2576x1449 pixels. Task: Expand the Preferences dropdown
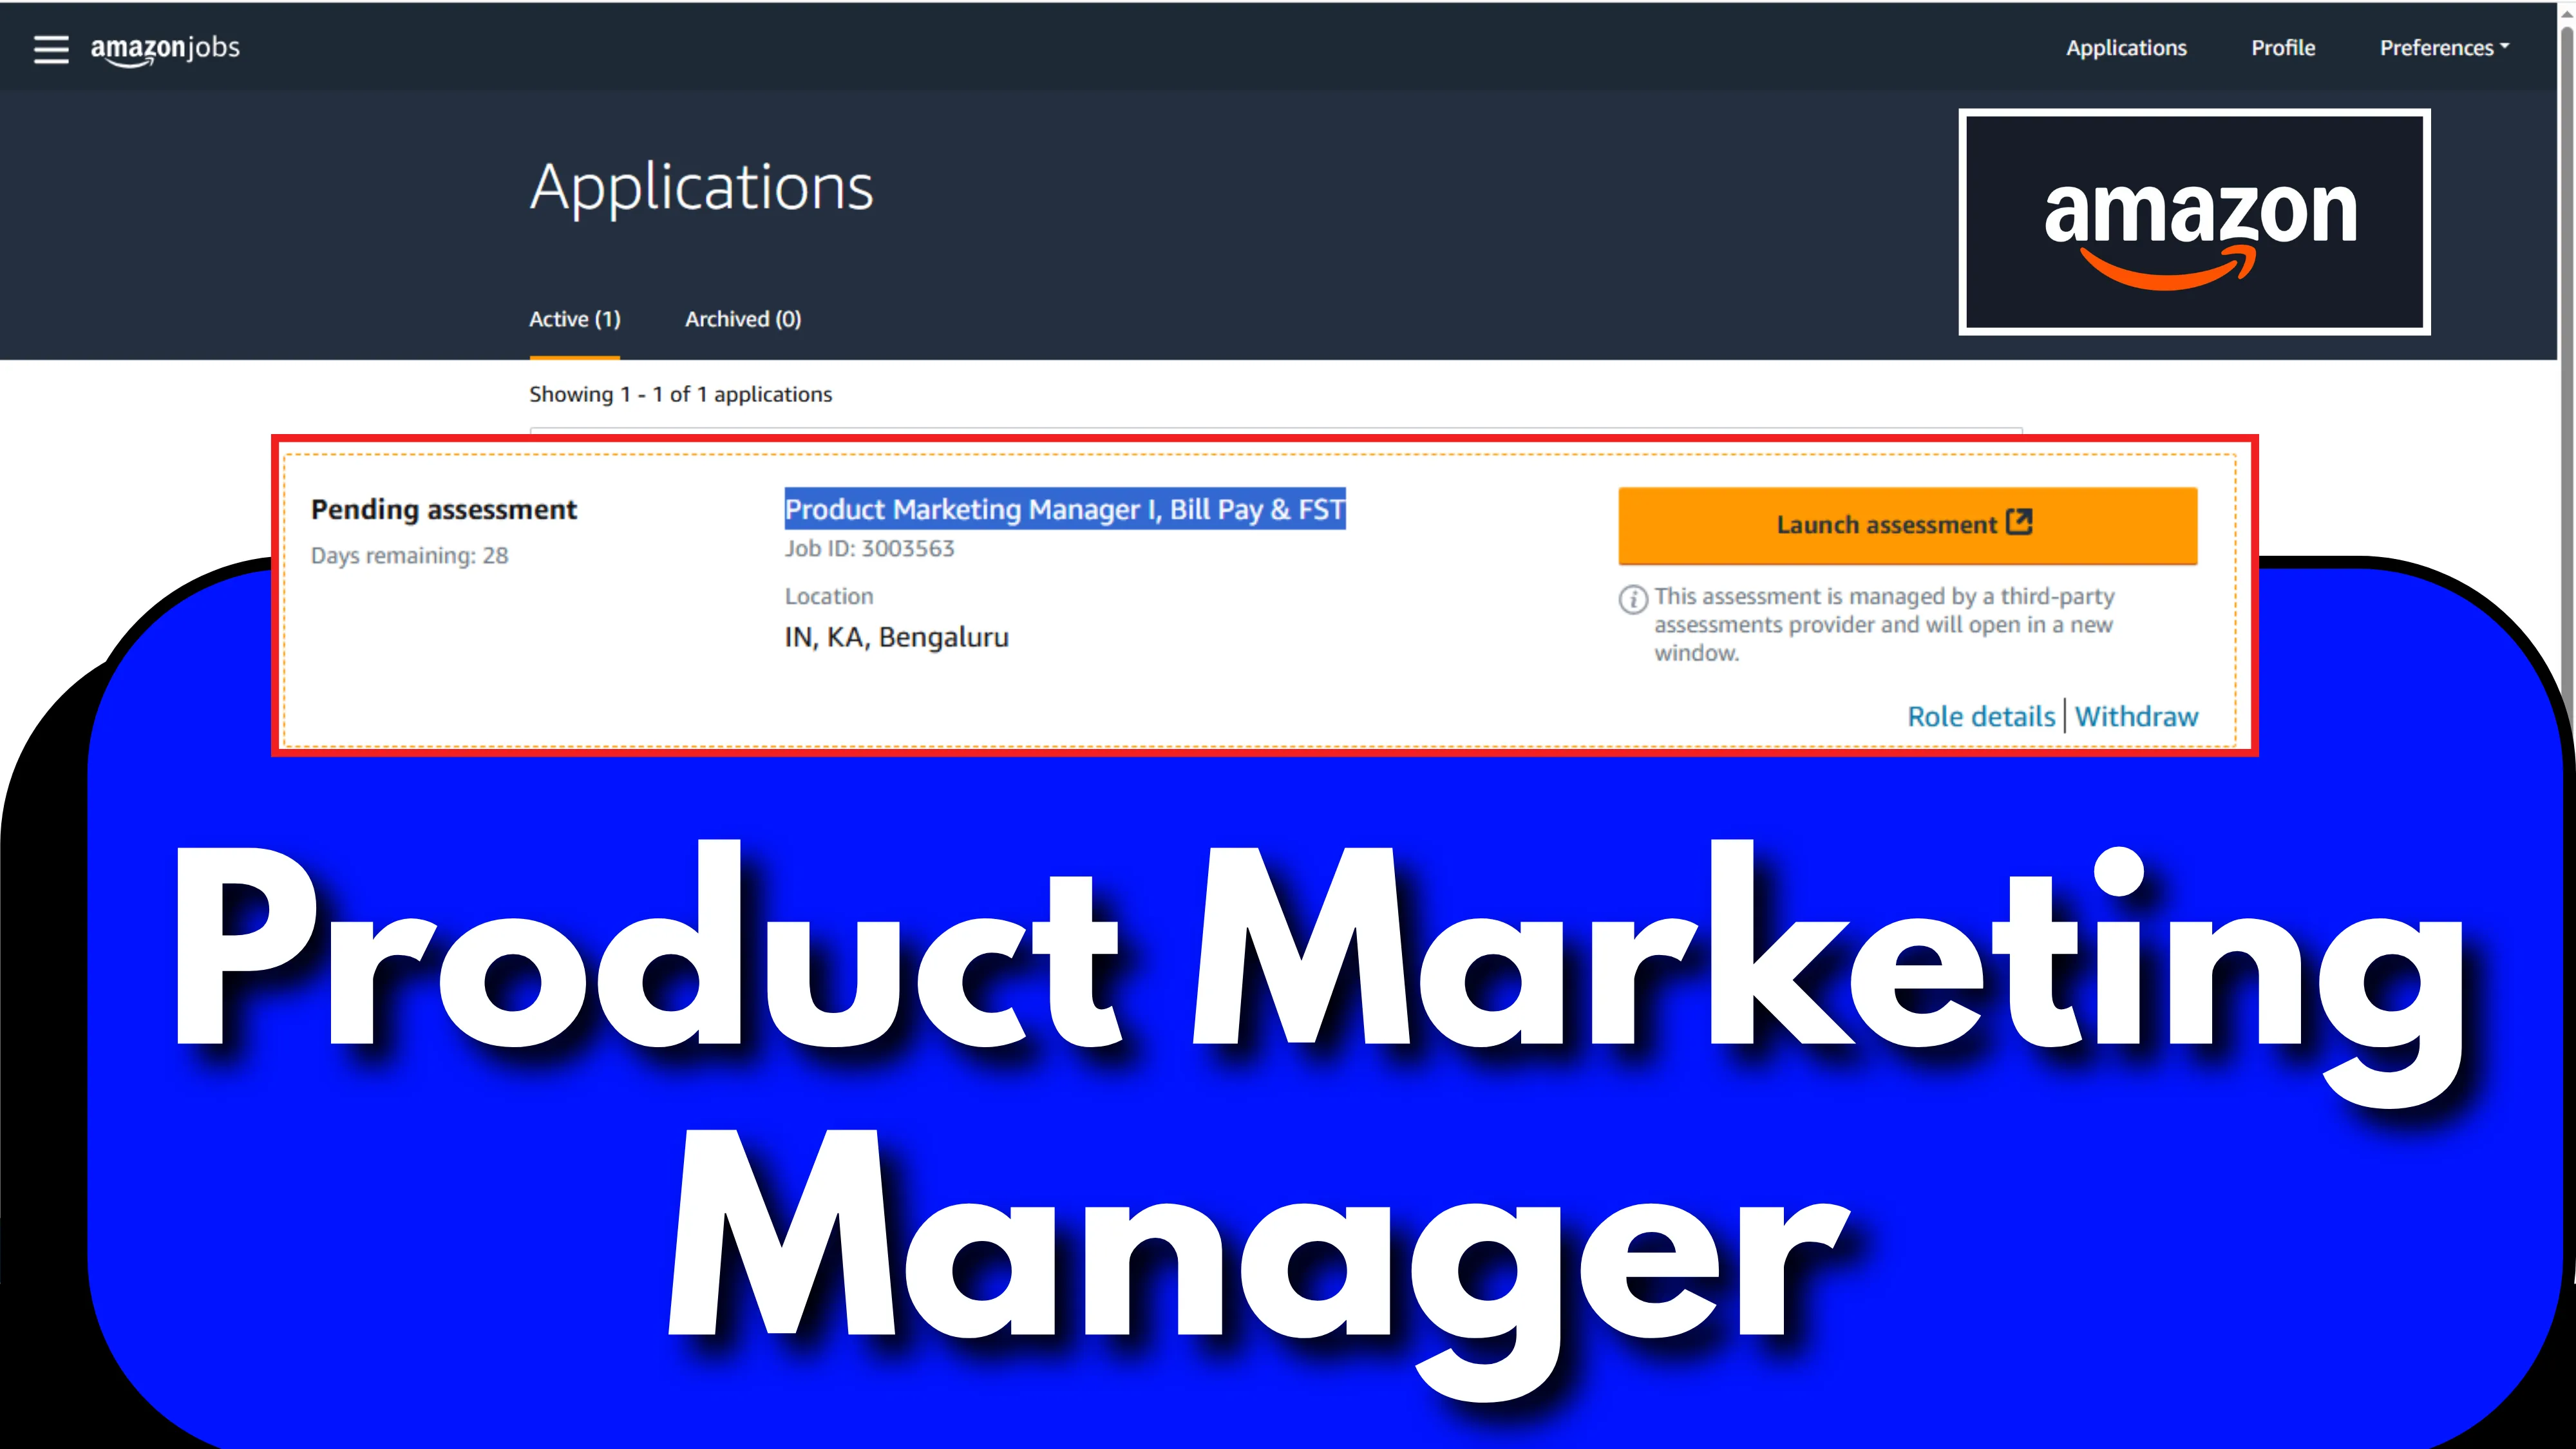pyautogui.click(x=2443, y=48)
